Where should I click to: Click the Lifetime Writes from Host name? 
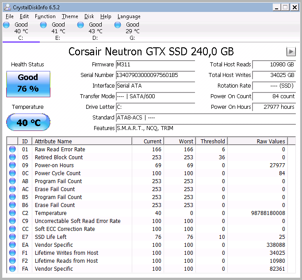tap(66, 253)
